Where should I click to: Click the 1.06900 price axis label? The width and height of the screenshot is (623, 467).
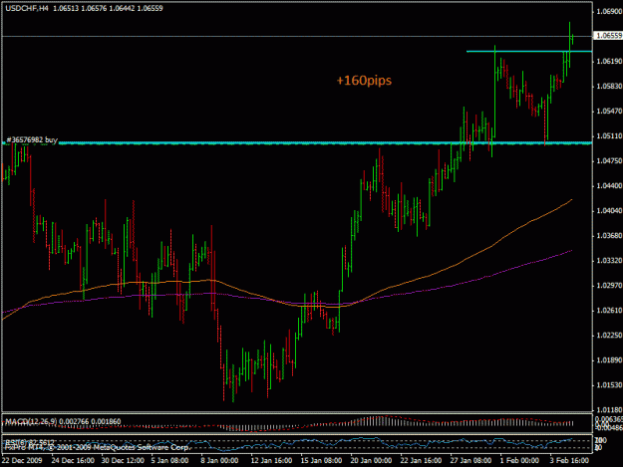[x=609, y=11]
